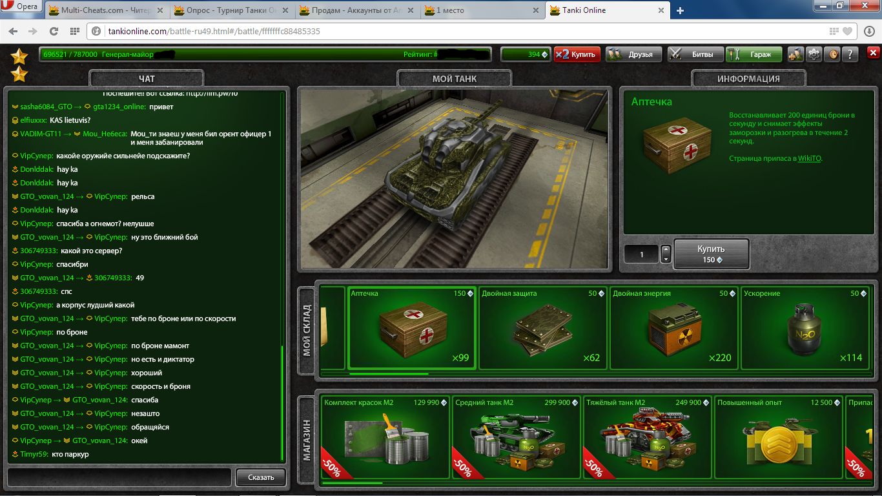Click the purchase quantity field showing 1
Screen dimensions: 882x496
[x=642, y=254]
